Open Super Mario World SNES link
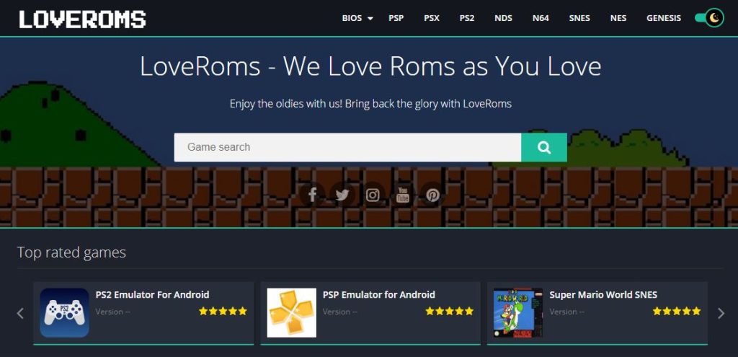Screen dimensions: 738x357 pyautogui.click(x=603, y=295)
